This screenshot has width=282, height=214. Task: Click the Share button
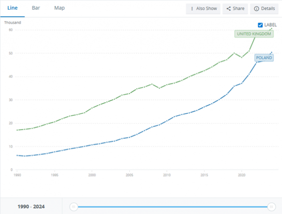[235, 8]
